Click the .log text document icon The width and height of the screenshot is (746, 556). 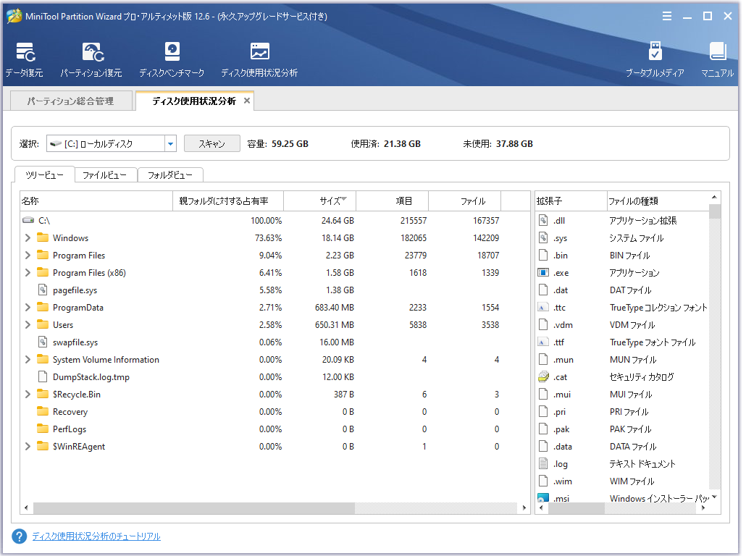[x=543, y=464]
